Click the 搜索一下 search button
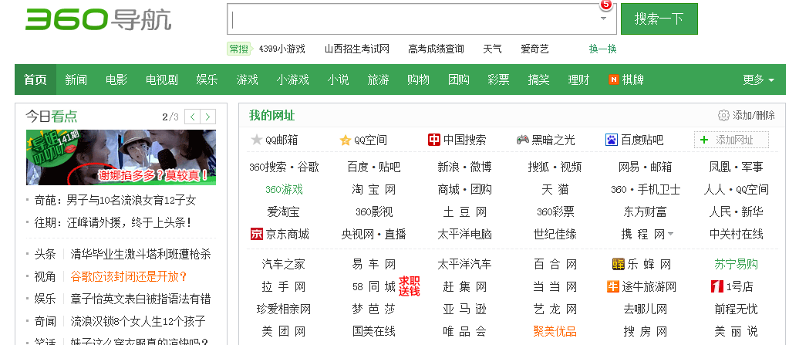The image size is (789, 345). (x=659, y=19)
